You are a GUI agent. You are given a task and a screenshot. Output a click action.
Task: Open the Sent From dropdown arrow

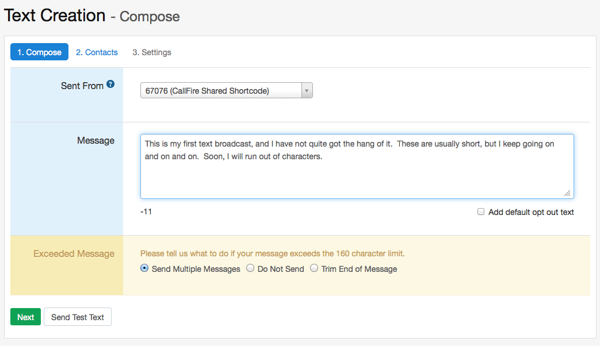(x=307, y=90)
